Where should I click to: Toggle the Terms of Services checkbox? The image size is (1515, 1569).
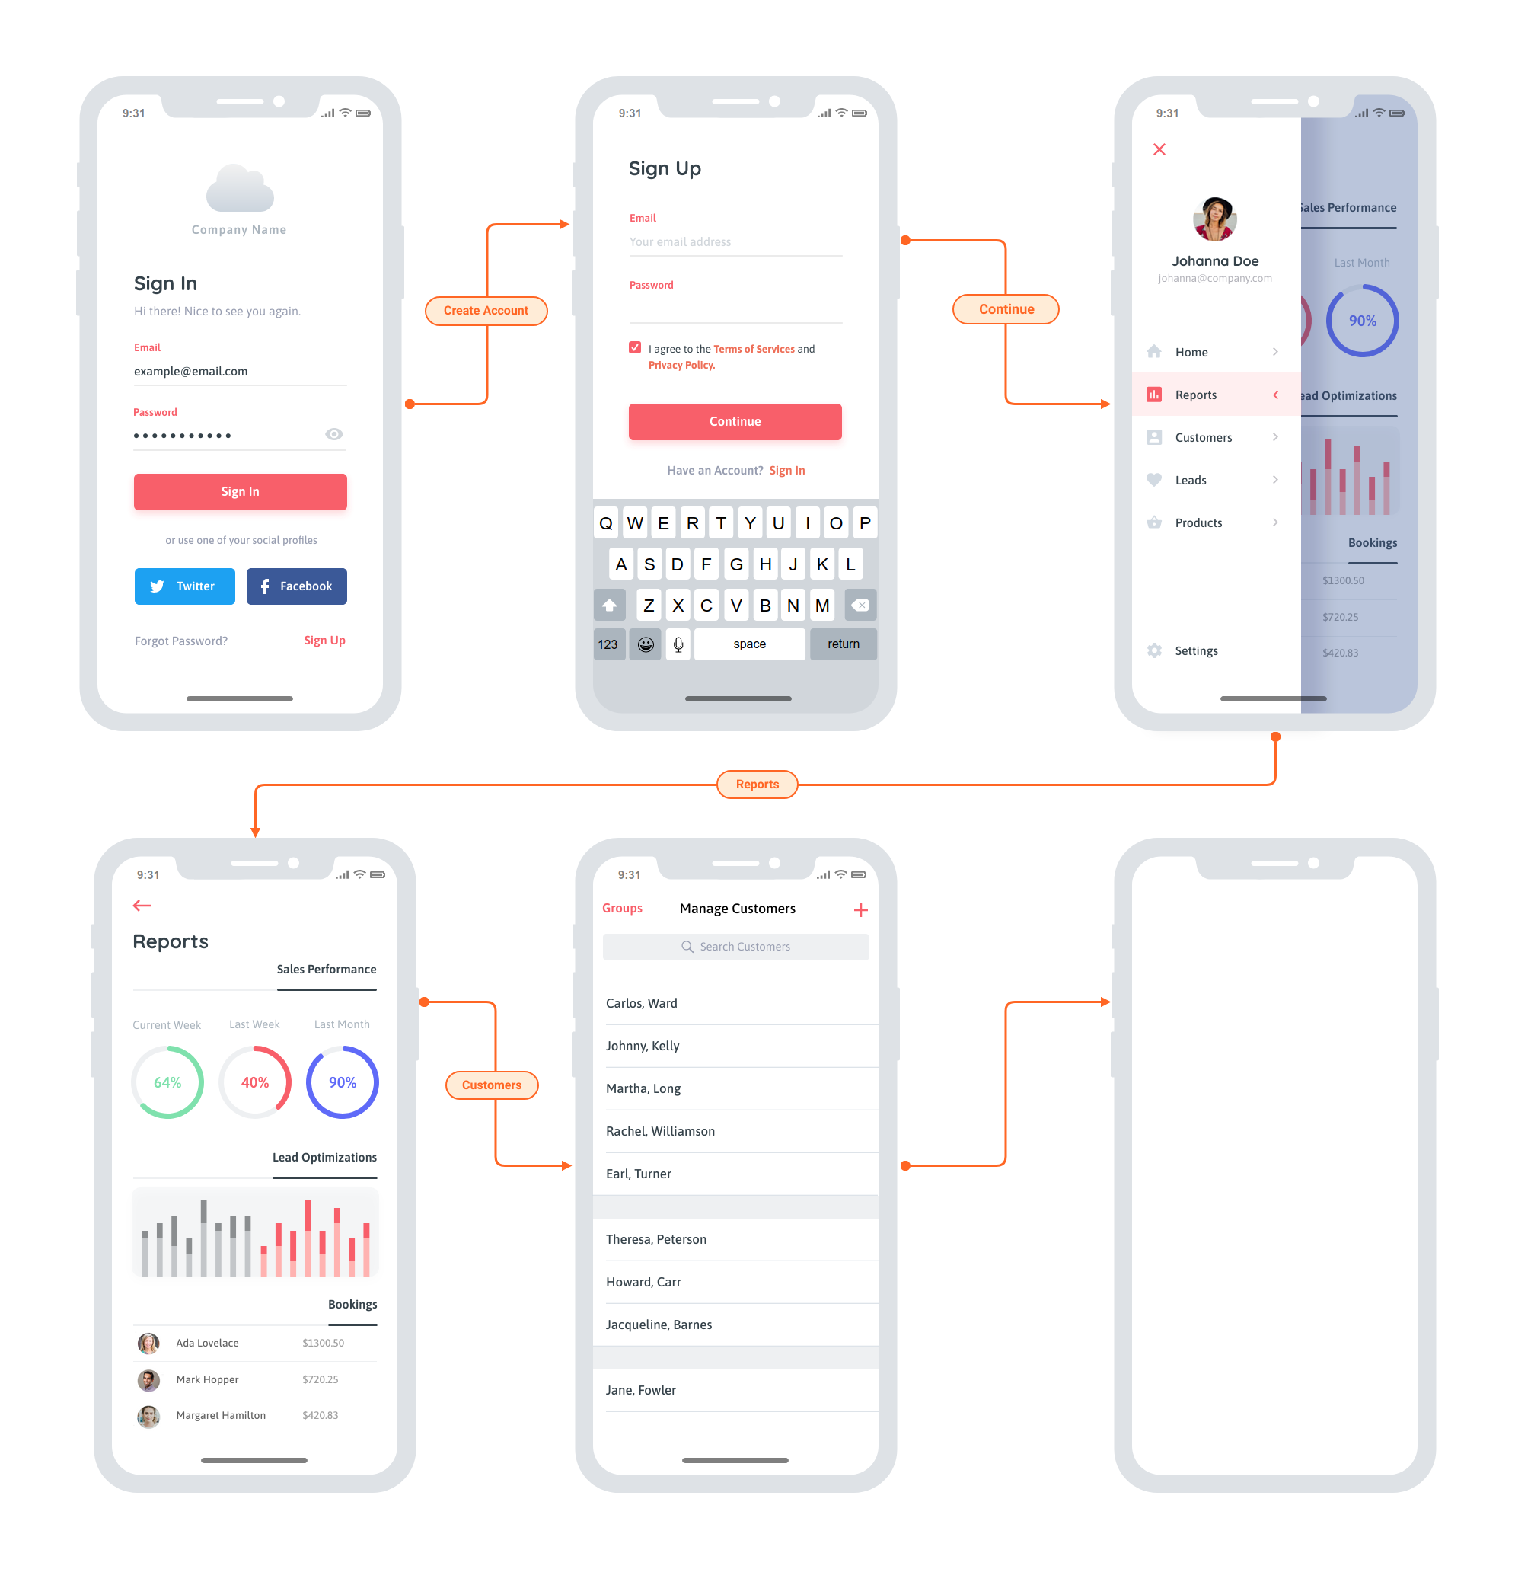[x=634, y=349]
